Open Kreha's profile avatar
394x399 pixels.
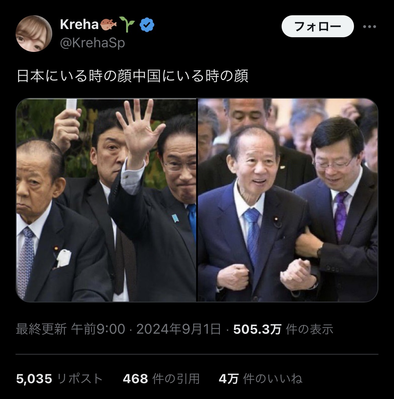34,34
